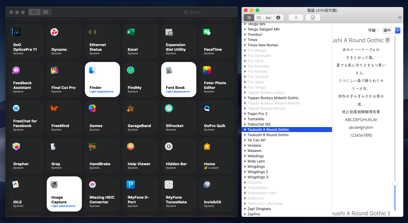Show hidden Font Book toolbar items

click(x=400, y=18)
